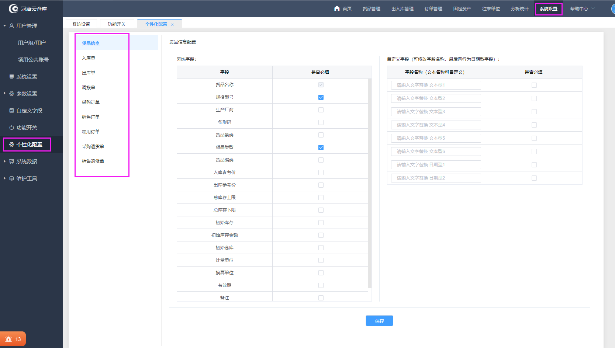Enable 必填 checkbox for 生产厂商
Viewport: 615px width, 348px height.
[321, 110]
